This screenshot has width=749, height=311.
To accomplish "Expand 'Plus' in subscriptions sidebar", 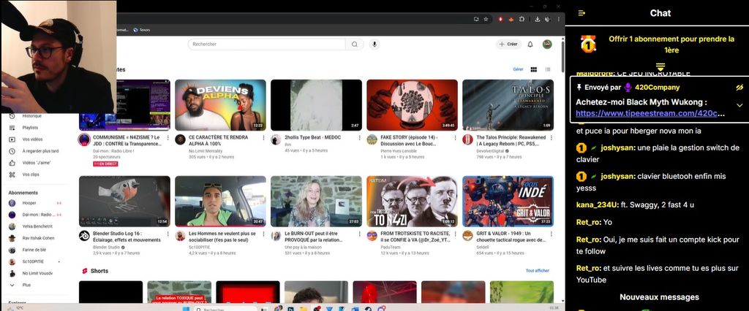I will point(26,285).
